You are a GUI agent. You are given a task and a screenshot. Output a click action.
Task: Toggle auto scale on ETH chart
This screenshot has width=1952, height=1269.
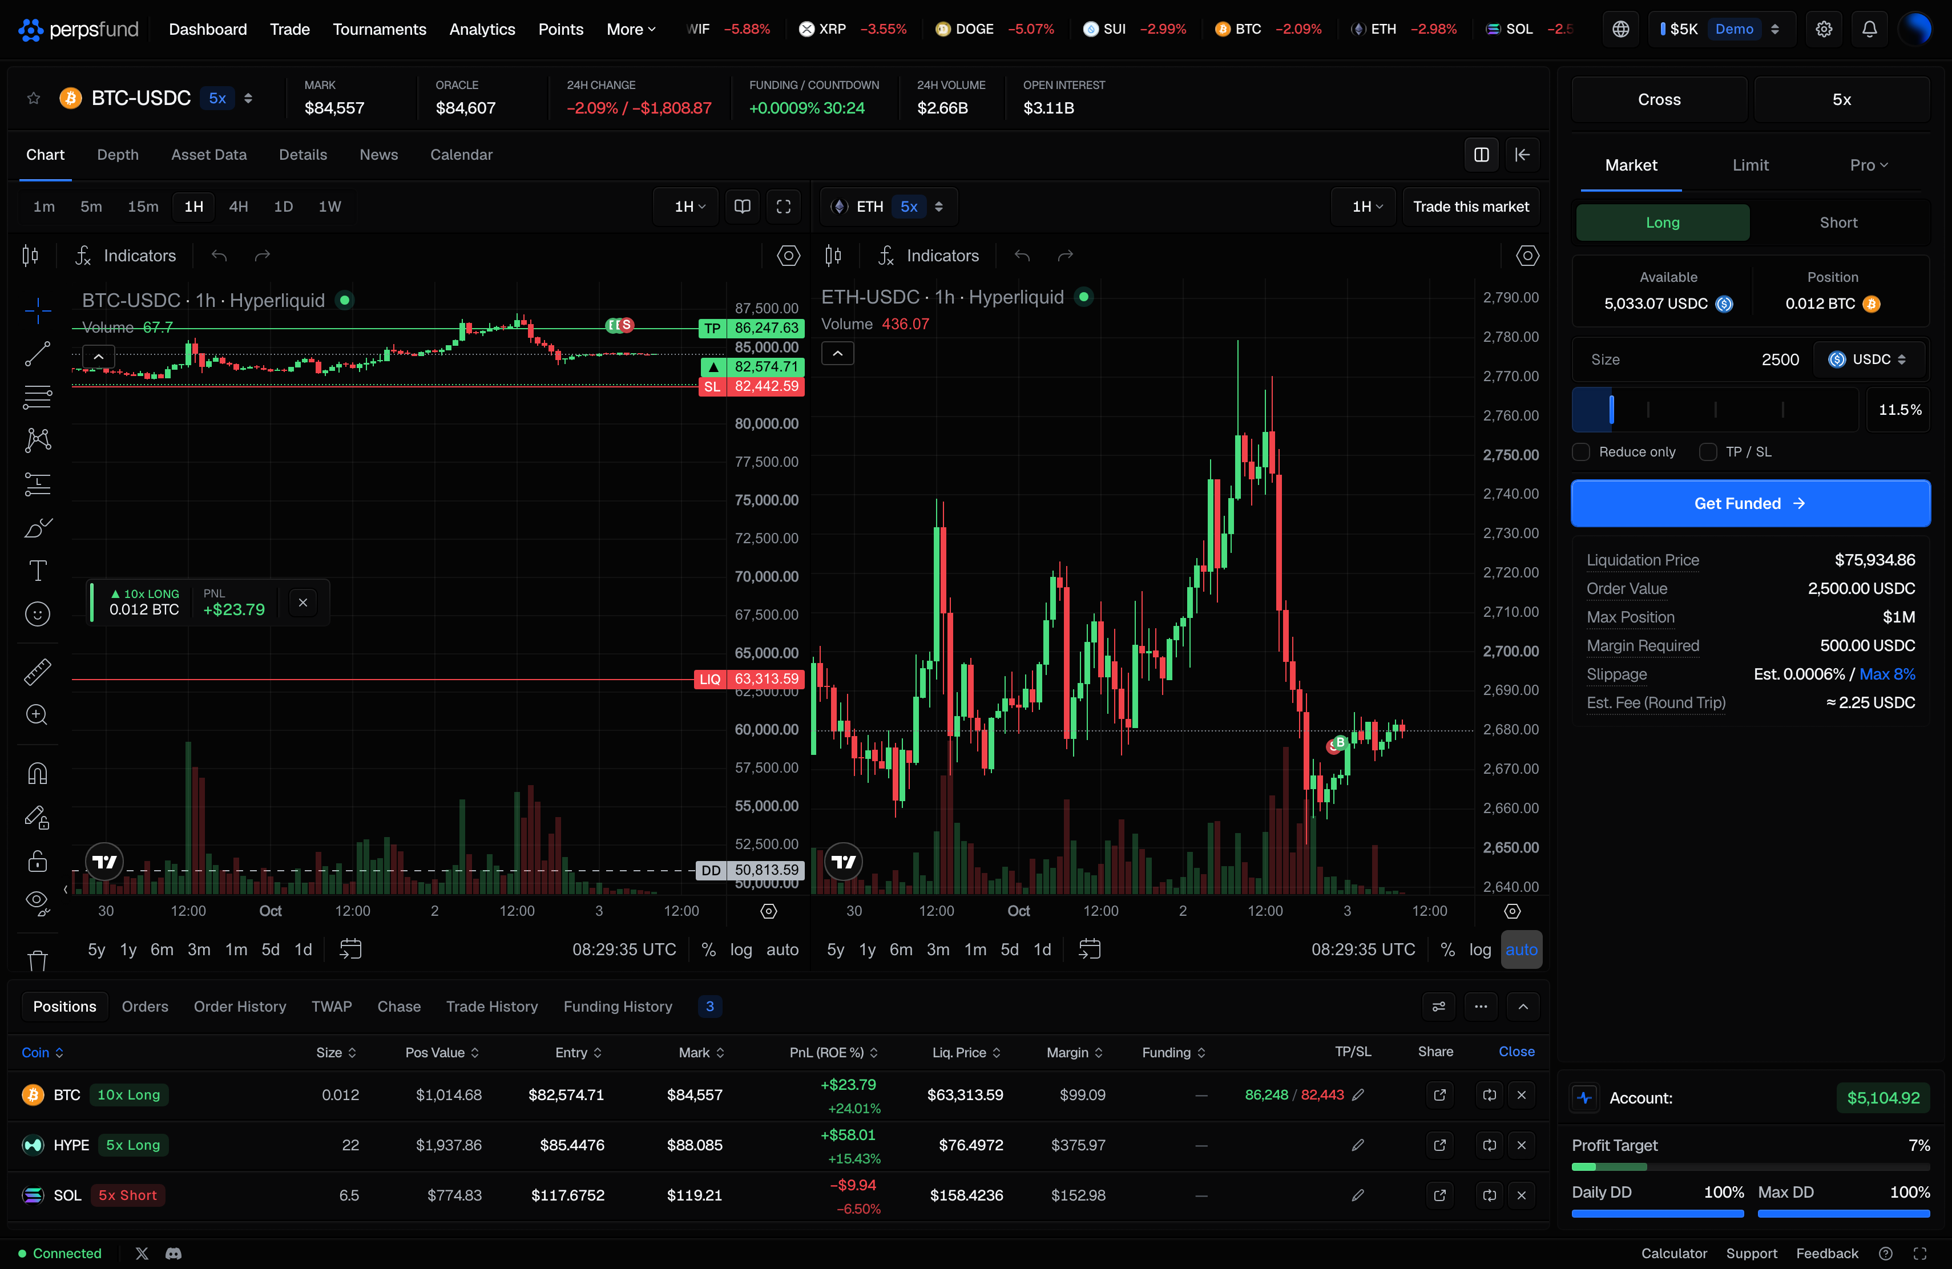coord(1521,949)
